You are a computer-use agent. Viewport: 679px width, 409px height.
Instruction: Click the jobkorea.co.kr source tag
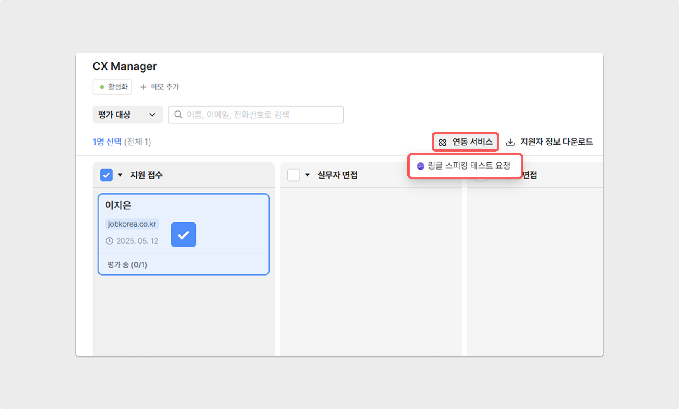[x=132, y=224]
